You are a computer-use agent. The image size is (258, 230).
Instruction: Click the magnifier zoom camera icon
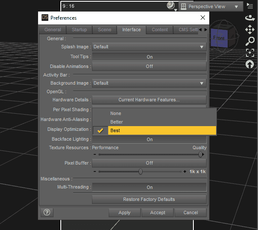tap(250, 41)
